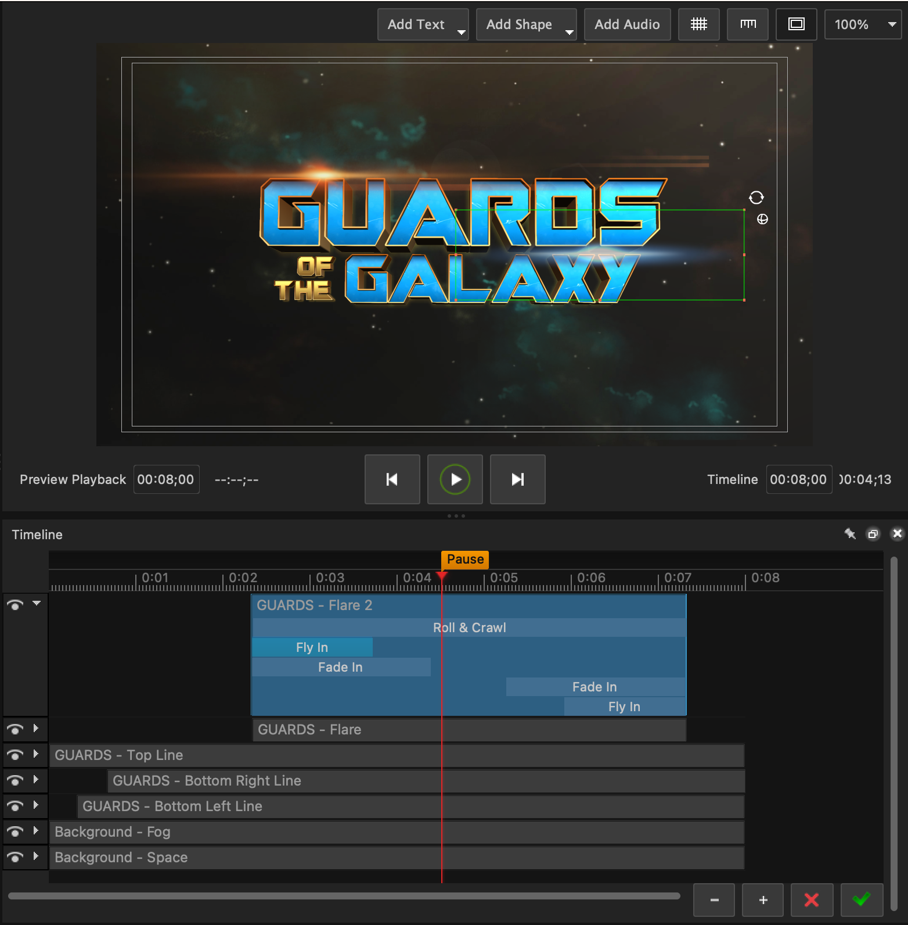The height and width of the screenshot is (925, 908).
Task: Click the Preview Playback time field
Action: [166, 479]
